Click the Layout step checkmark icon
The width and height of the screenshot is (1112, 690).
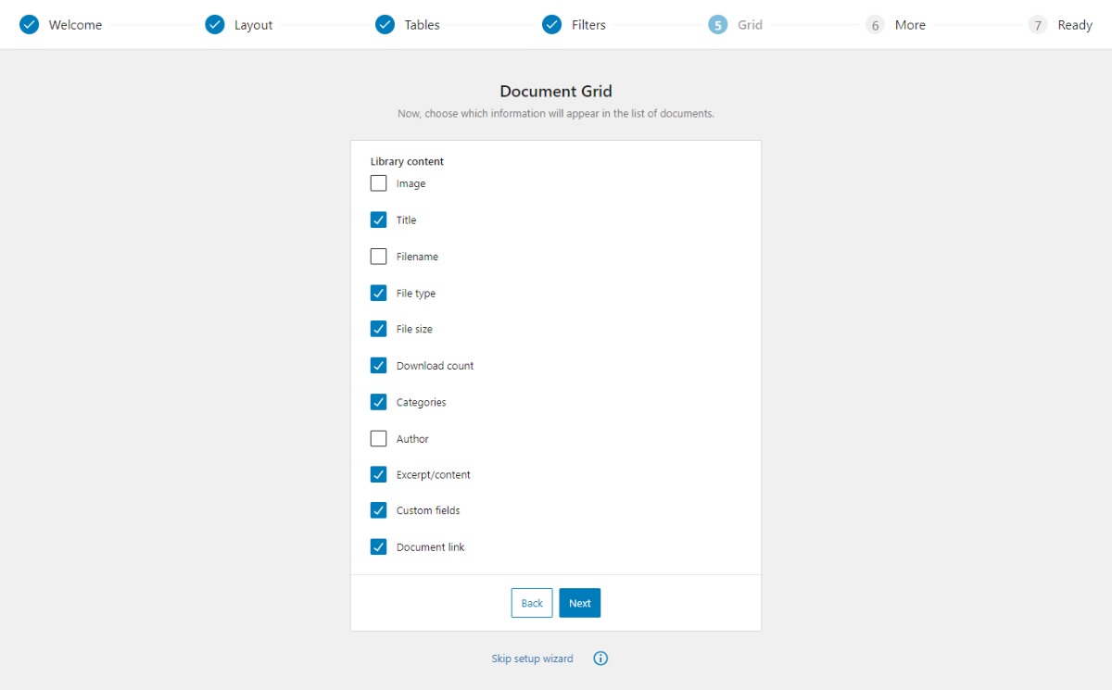(215, 25)
